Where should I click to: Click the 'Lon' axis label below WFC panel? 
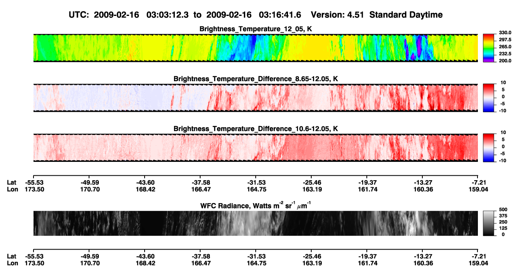click(12, 263)
